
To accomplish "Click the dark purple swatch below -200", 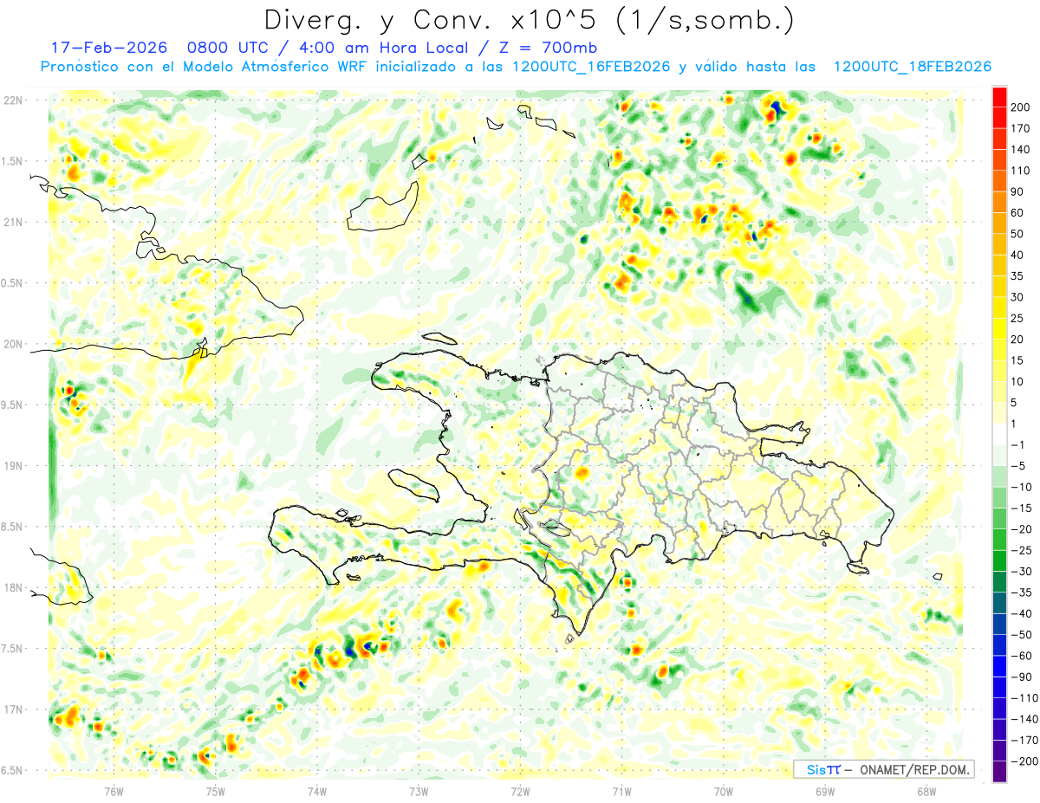I will pyautogui.click(x=999, y=772).
